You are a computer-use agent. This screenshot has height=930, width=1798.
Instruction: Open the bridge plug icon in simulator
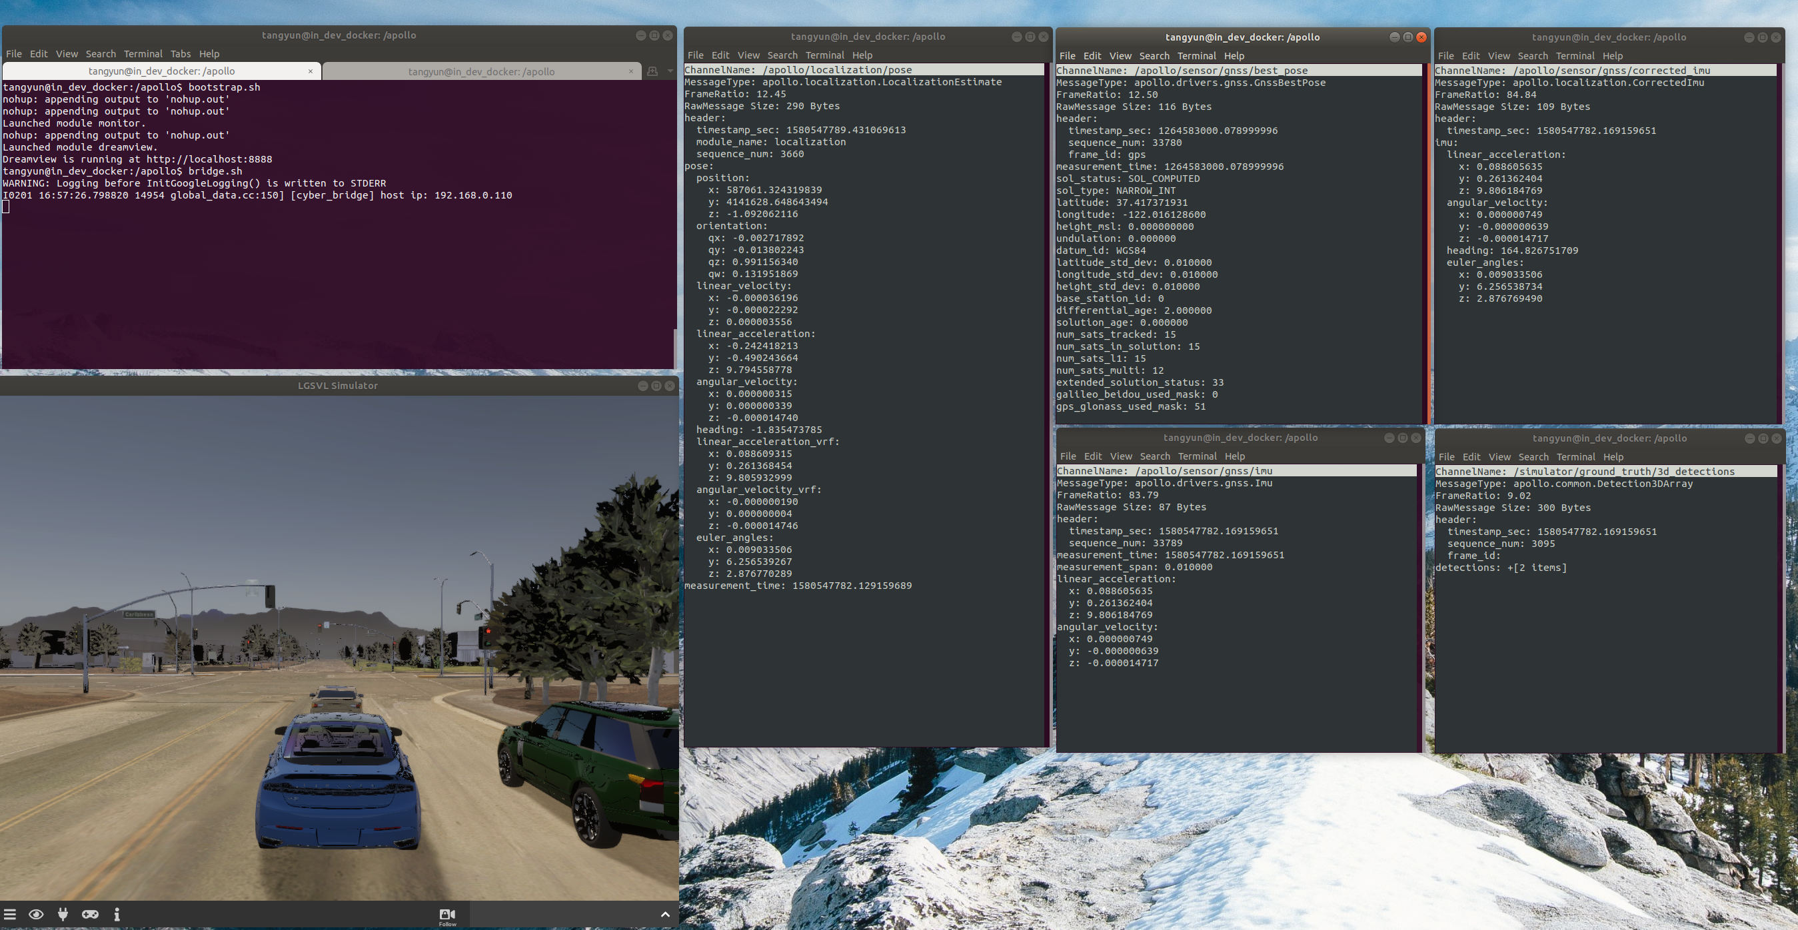click(63, 914)
